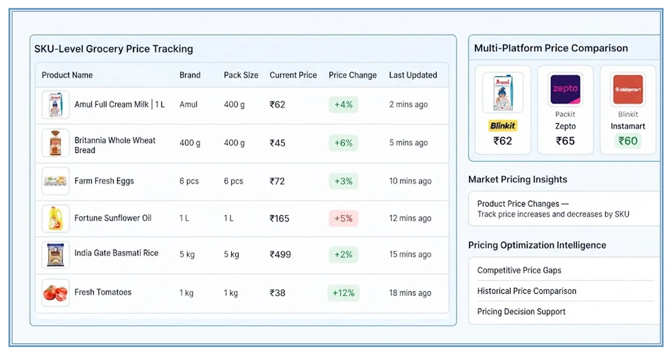672x355 pixels.
Task: Select the ₹45 Britannia bread price
Action: [277, 143]
